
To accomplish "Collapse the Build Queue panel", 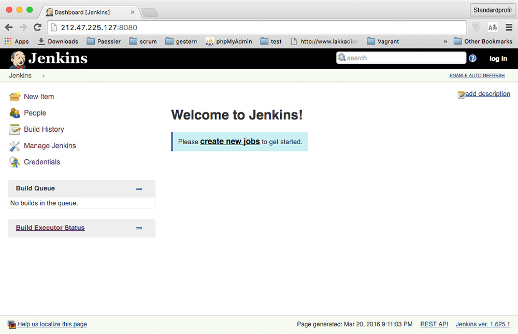I will coord(139,189).
